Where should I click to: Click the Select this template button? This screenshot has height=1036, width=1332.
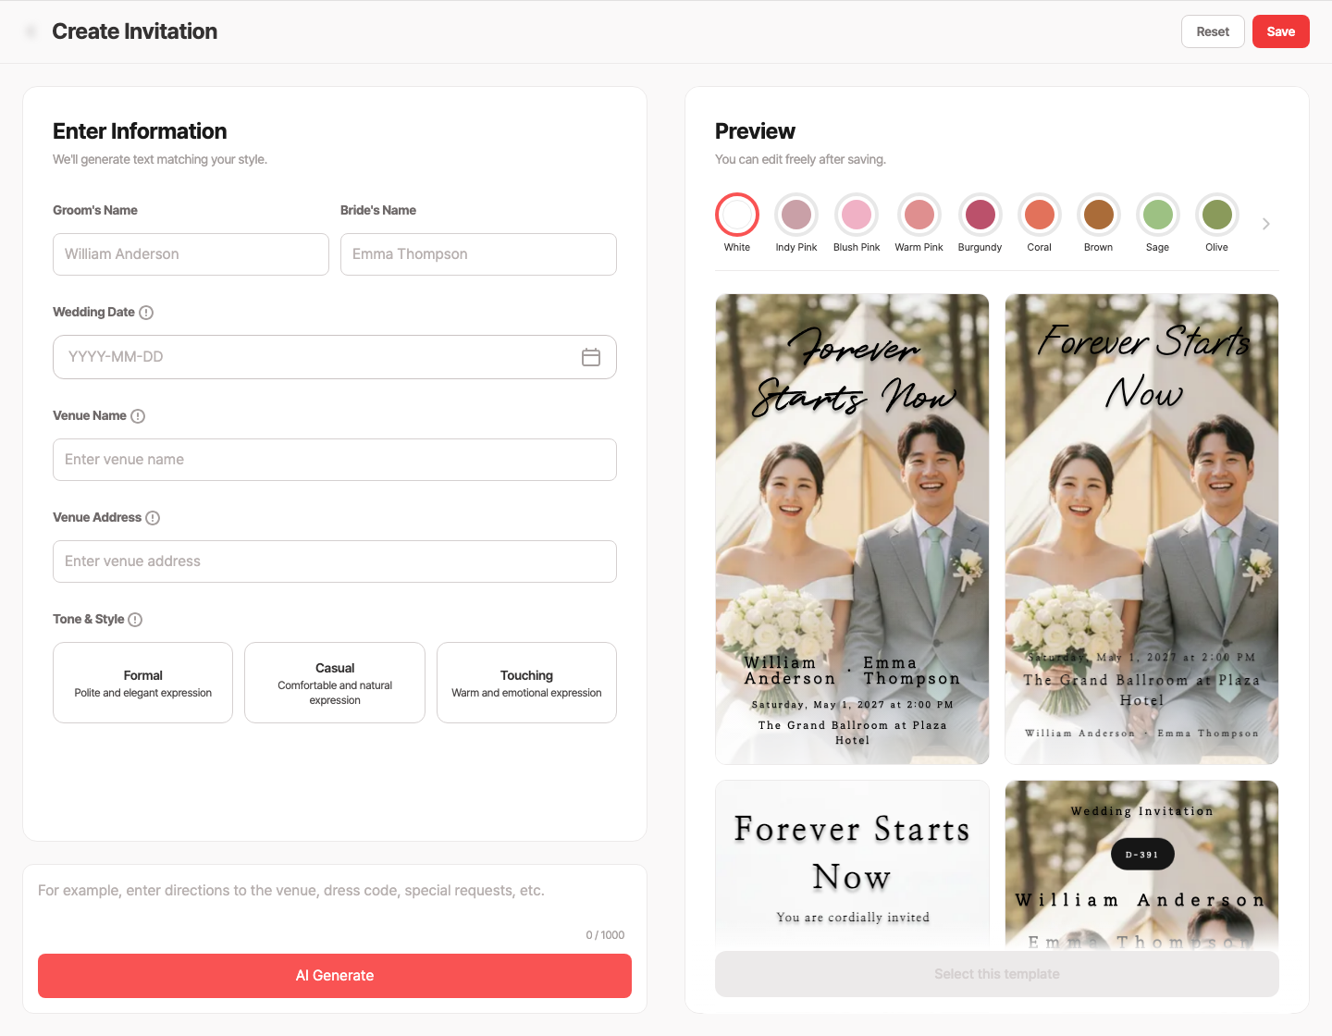pyautogui.click(x=997, y=974)
